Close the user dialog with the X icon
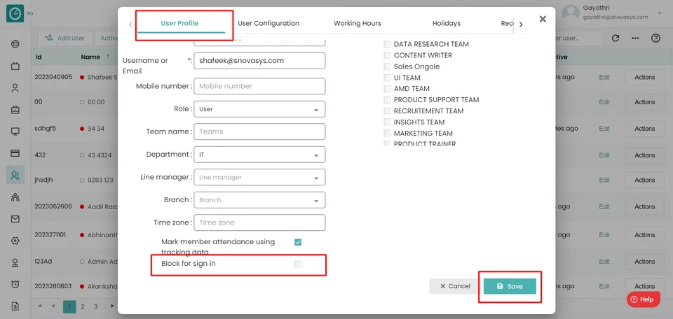The height and width of the screenshot is (319, 673). click(543, 19)
